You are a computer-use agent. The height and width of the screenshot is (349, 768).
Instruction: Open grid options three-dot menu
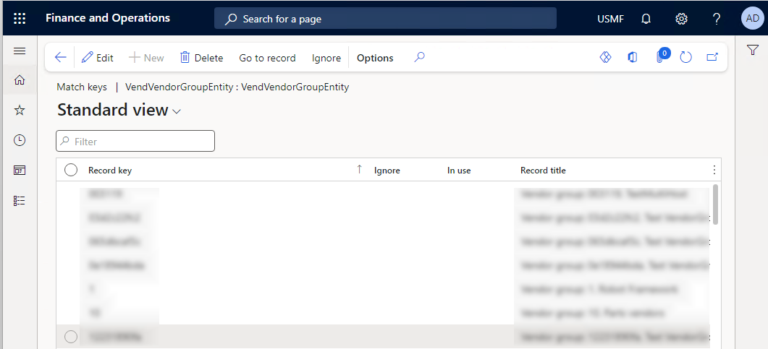click(714, 170)
